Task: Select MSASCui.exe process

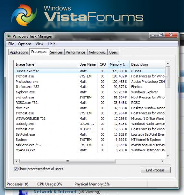Action: 90,150
